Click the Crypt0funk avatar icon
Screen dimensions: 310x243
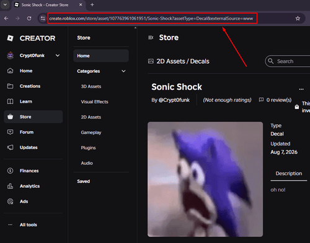click(x=11, y=56)
